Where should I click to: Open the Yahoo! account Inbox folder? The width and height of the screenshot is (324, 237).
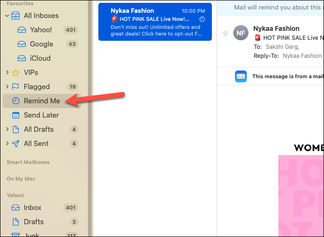coord(32,208)
